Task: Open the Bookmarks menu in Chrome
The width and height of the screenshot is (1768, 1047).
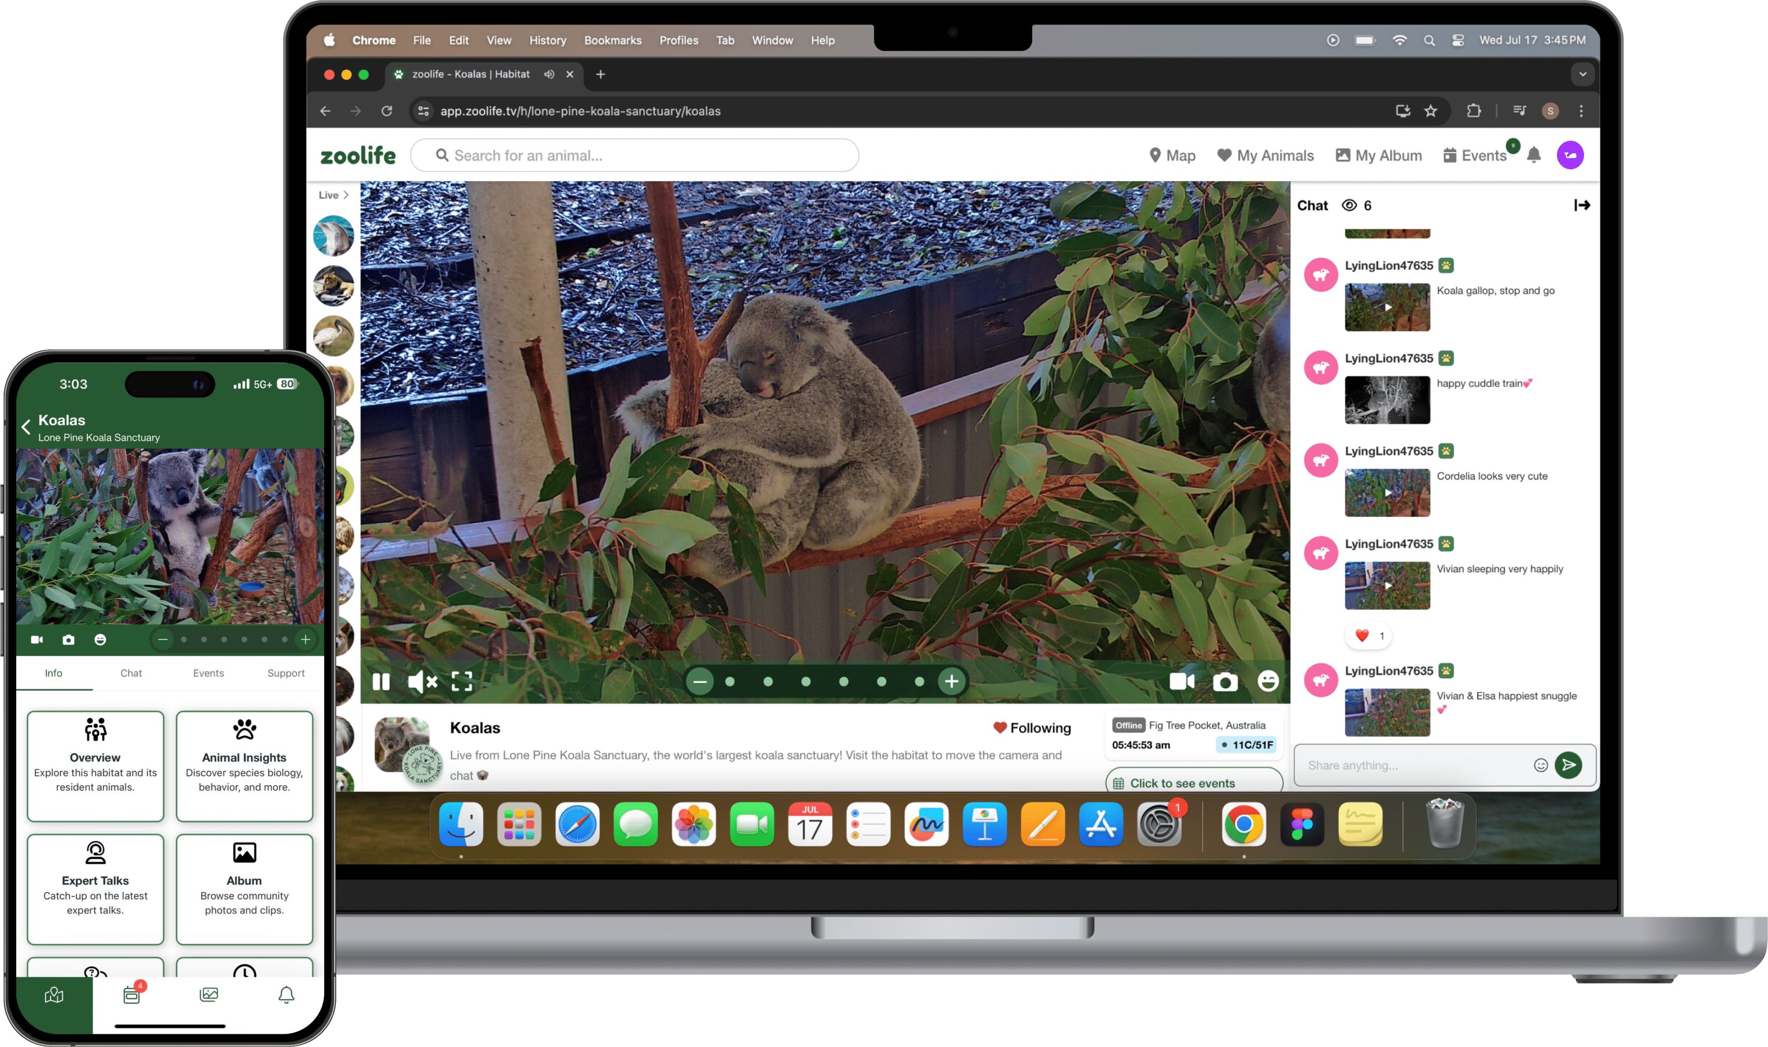Action: (613, 40)
